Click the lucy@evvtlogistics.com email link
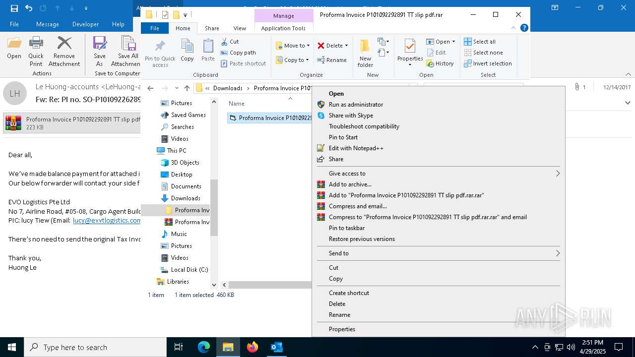 [107, 221]
